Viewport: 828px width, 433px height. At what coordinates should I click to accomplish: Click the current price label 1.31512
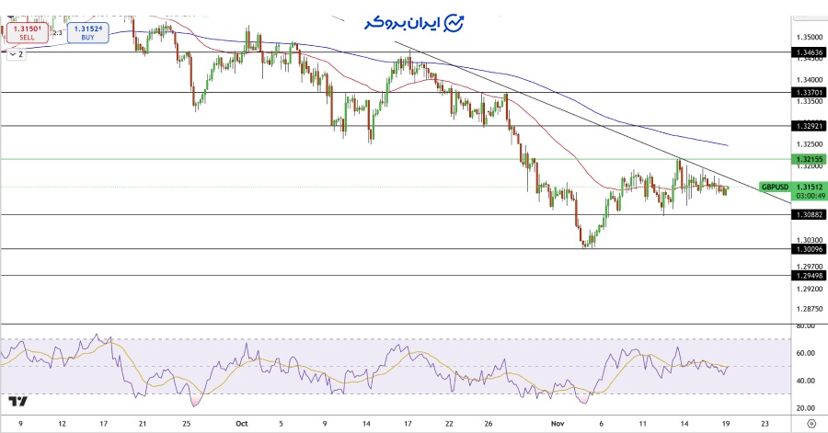(808, 188)
